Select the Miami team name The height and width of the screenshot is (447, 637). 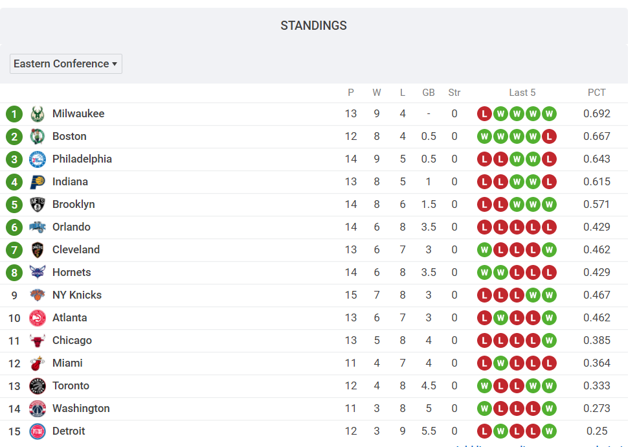[67, 363]
